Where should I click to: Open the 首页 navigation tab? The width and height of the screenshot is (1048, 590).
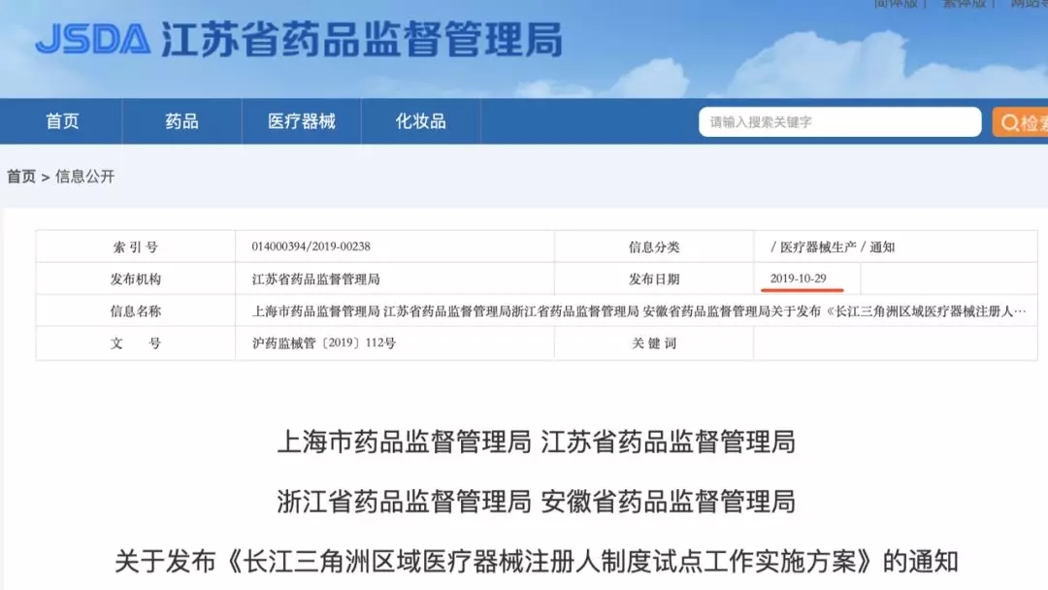[62, 121]
